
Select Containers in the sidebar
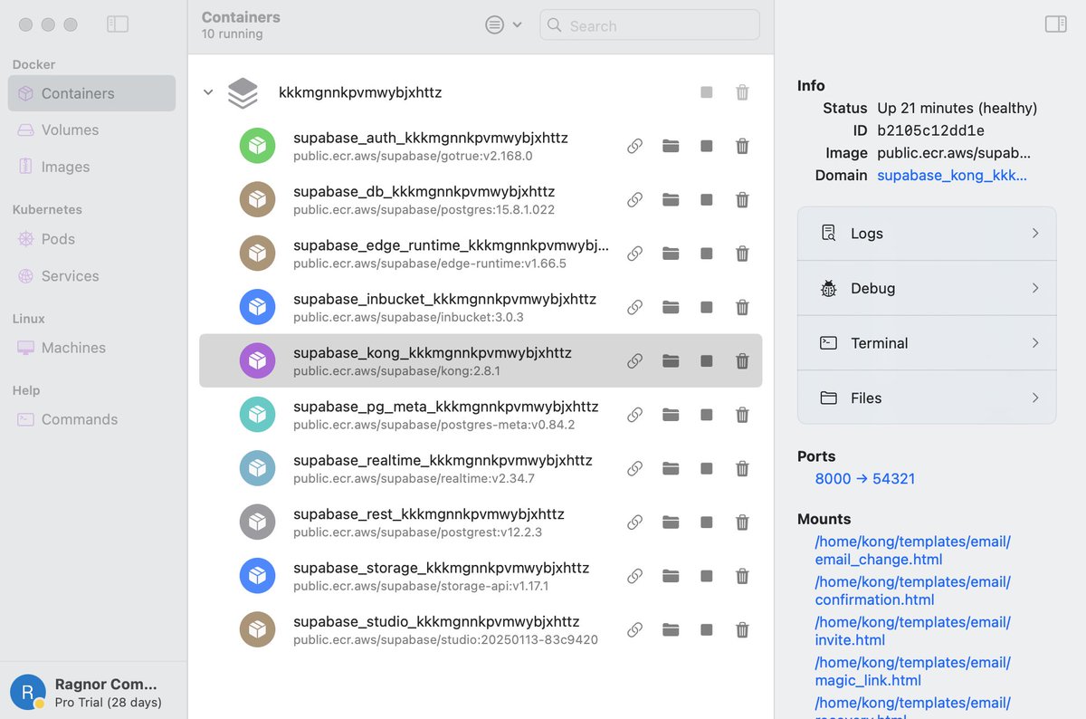(91, 93)
